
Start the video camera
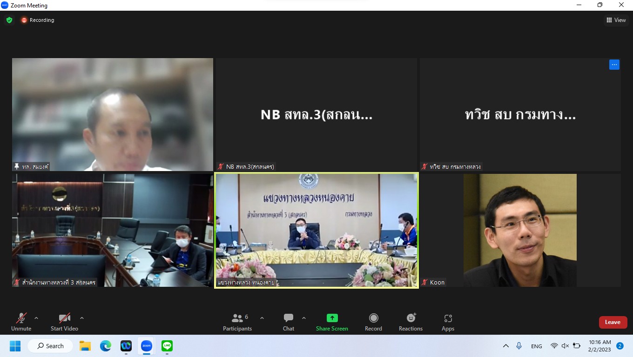(x=64, y=322)
